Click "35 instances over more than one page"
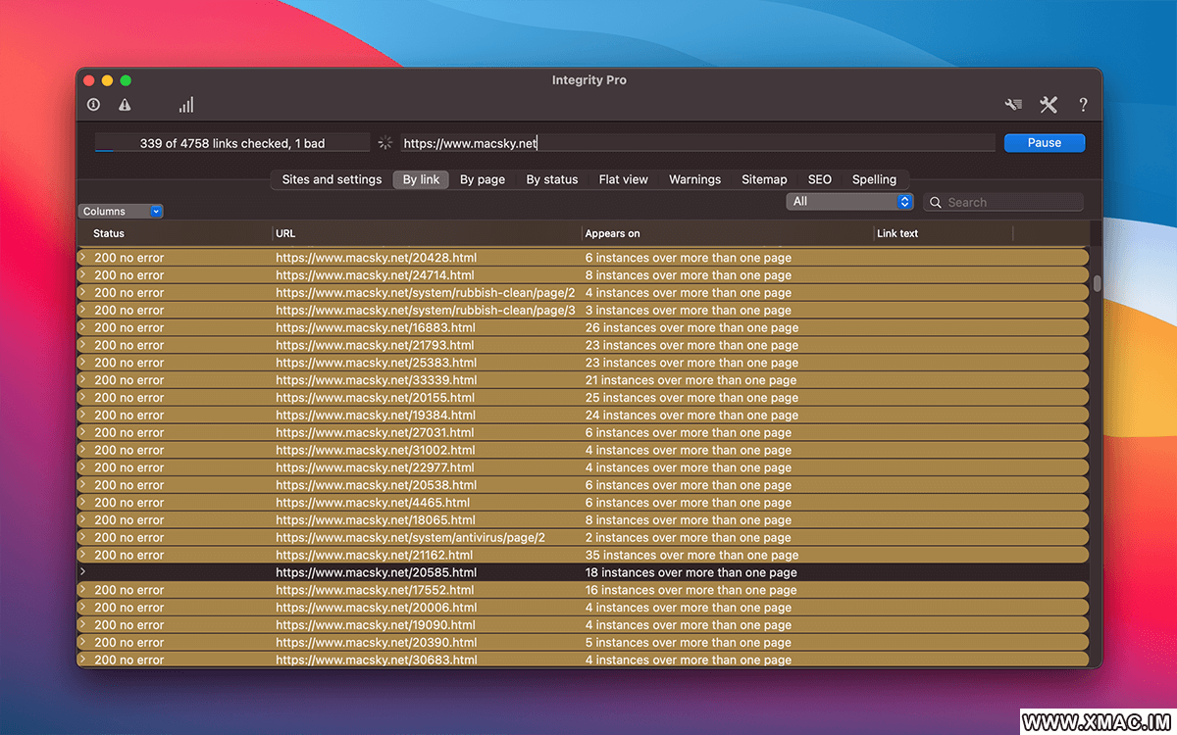This screenshot has width=1177, height=735. [x=691, y=555]
